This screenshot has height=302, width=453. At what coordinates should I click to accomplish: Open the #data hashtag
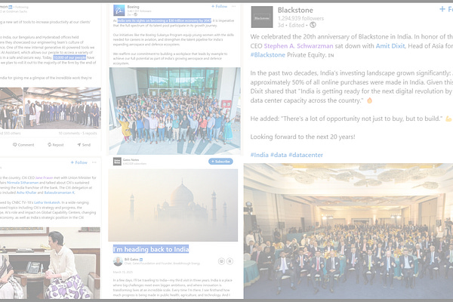click(x=279, y=155)
